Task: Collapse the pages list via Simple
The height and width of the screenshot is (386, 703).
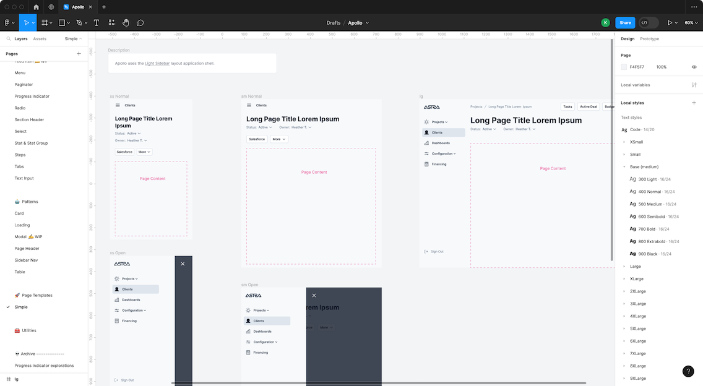Action: (x=73, y=39)
